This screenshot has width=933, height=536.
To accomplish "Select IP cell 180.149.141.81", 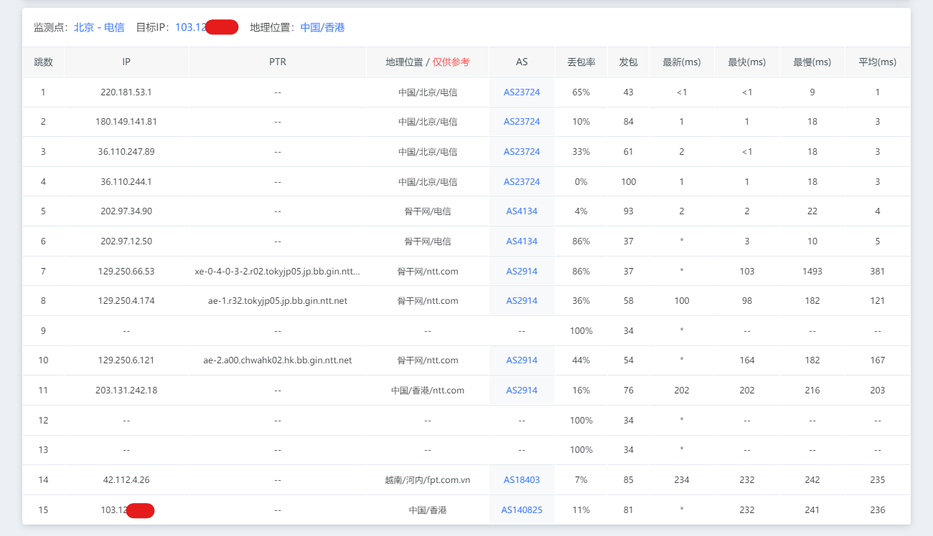I will point(126,122).
